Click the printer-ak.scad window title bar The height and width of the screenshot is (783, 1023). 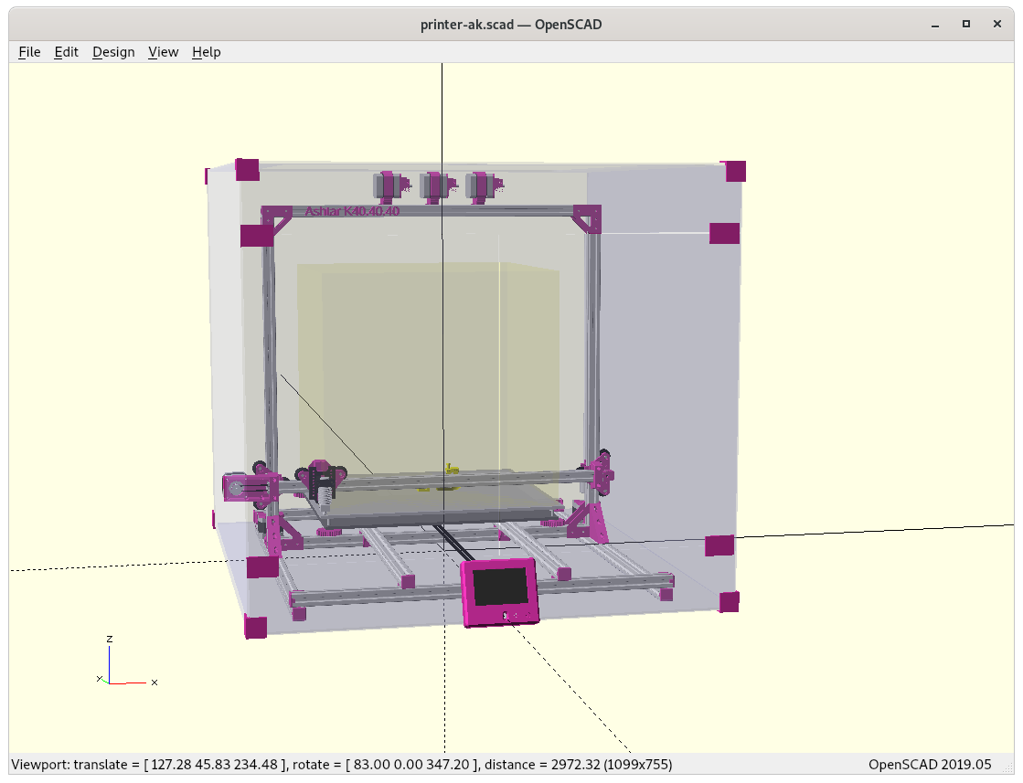pyautogui.click(x=510, y=24)
